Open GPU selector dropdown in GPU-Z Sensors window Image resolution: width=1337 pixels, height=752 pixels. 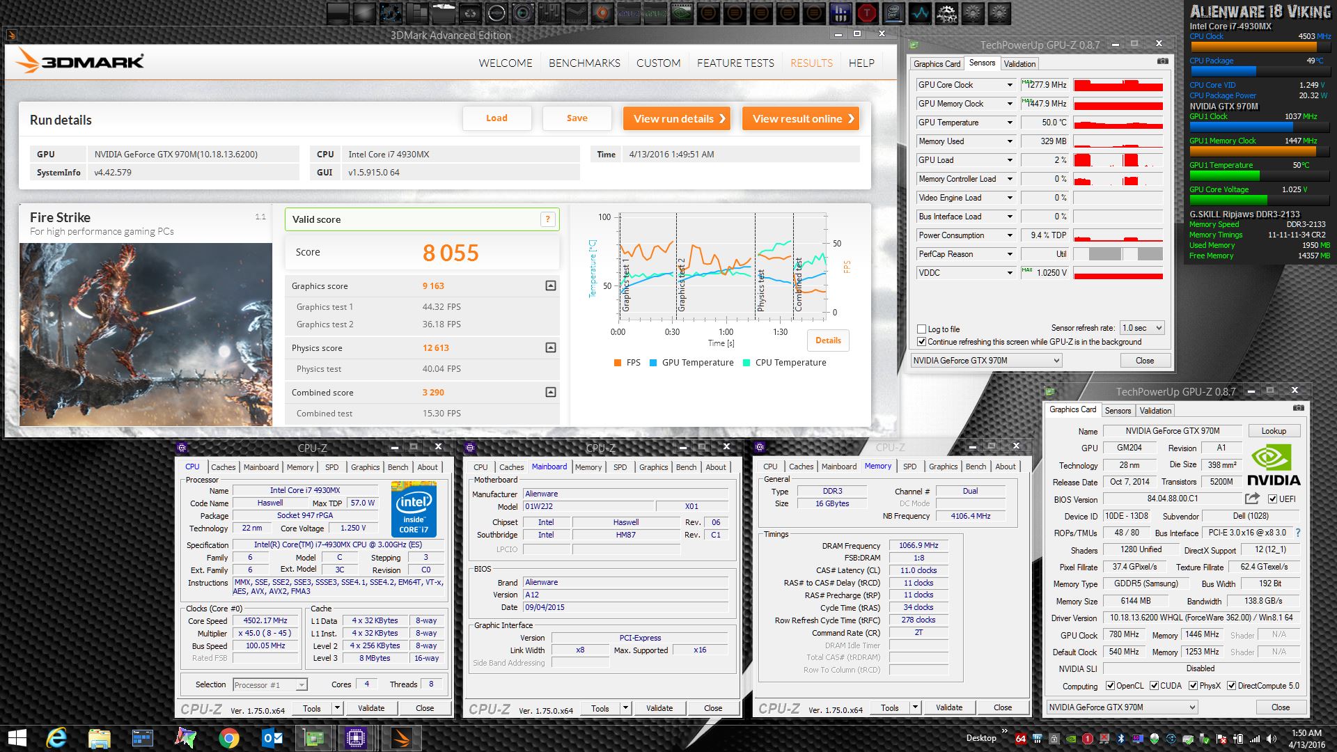986,361
